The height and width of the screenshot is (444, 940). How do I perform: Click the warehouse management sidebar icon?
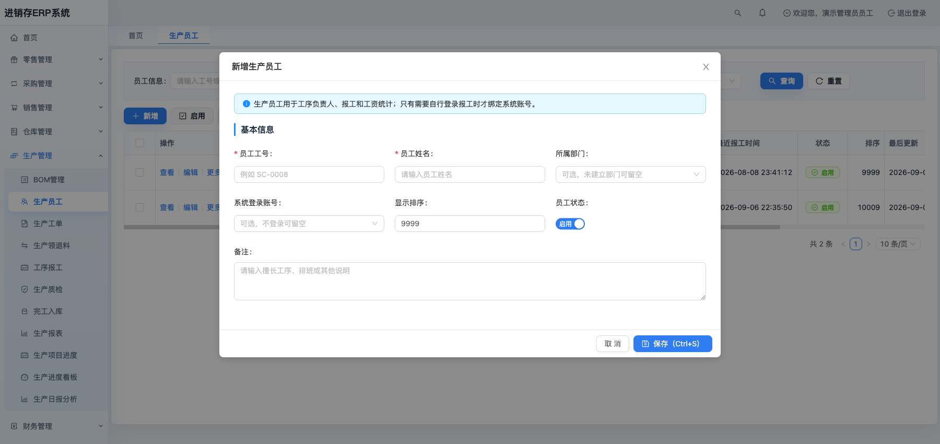point(14,132)
